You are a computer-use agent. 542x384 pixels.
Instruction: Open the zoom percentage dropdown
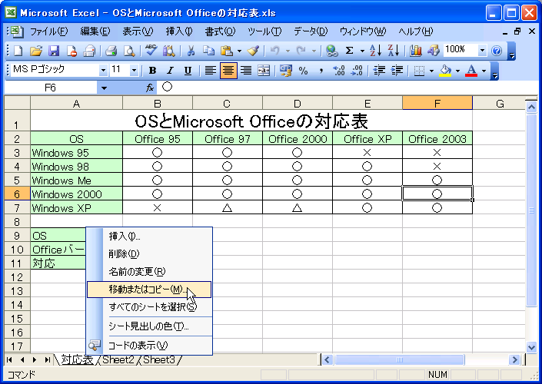(x=483, y=51)
